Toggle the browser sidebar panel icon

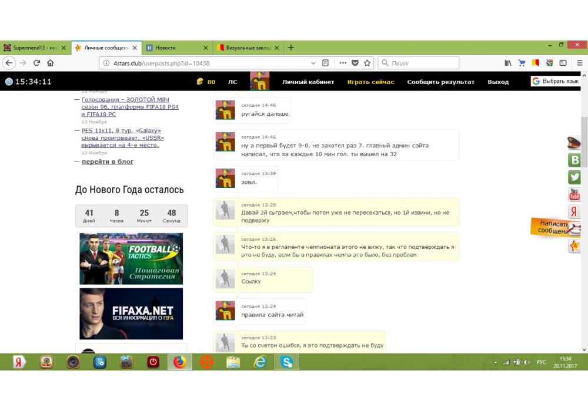(x=563, y=63)
